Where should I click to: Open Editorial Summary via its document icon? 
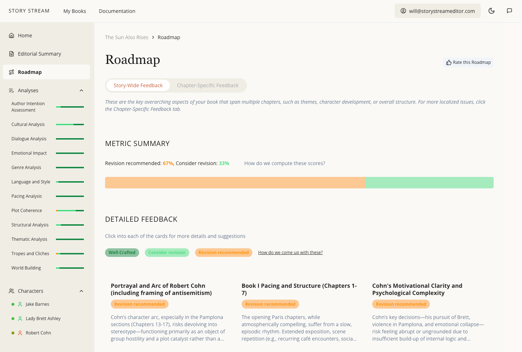point(11,53)
